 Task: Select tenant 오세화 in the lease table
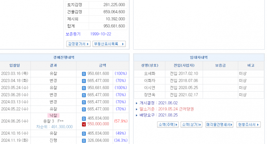click(150, 74)
